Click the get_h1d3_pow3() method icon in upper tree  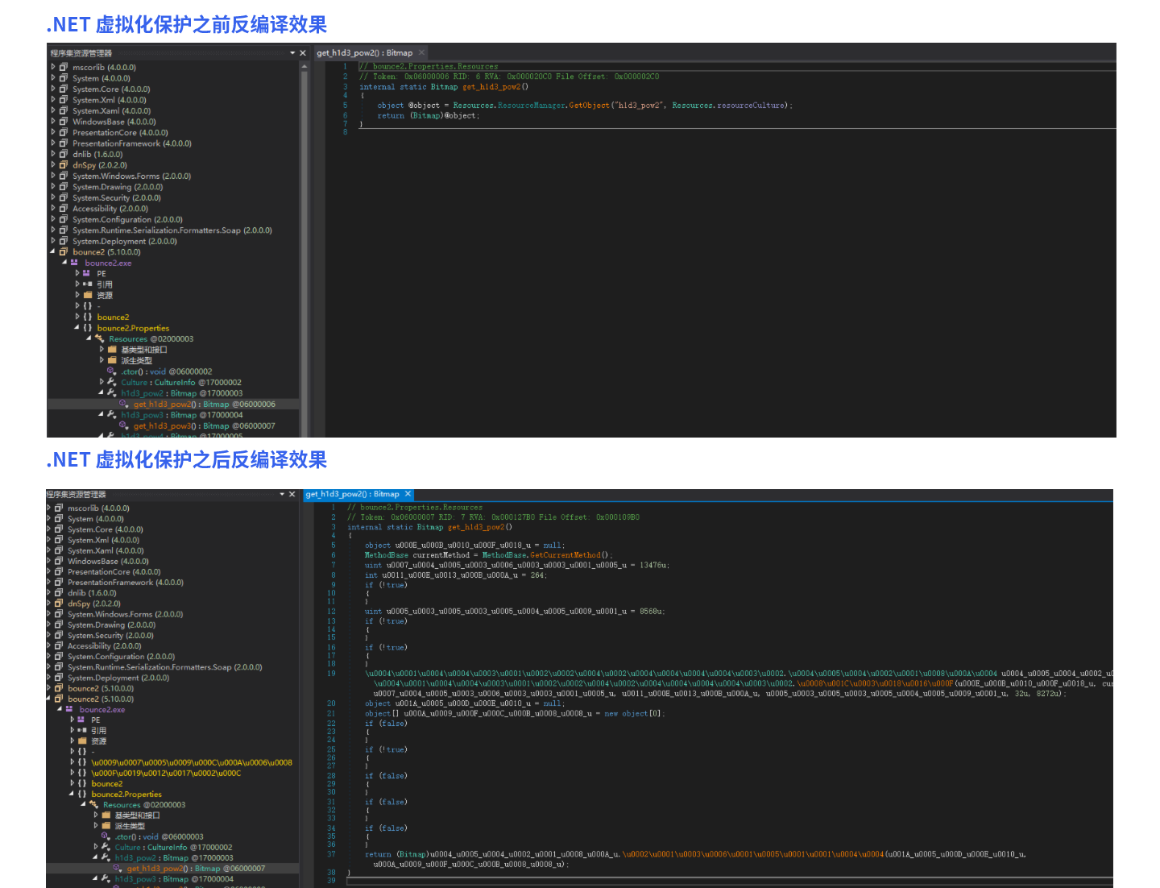pos(124,425)
